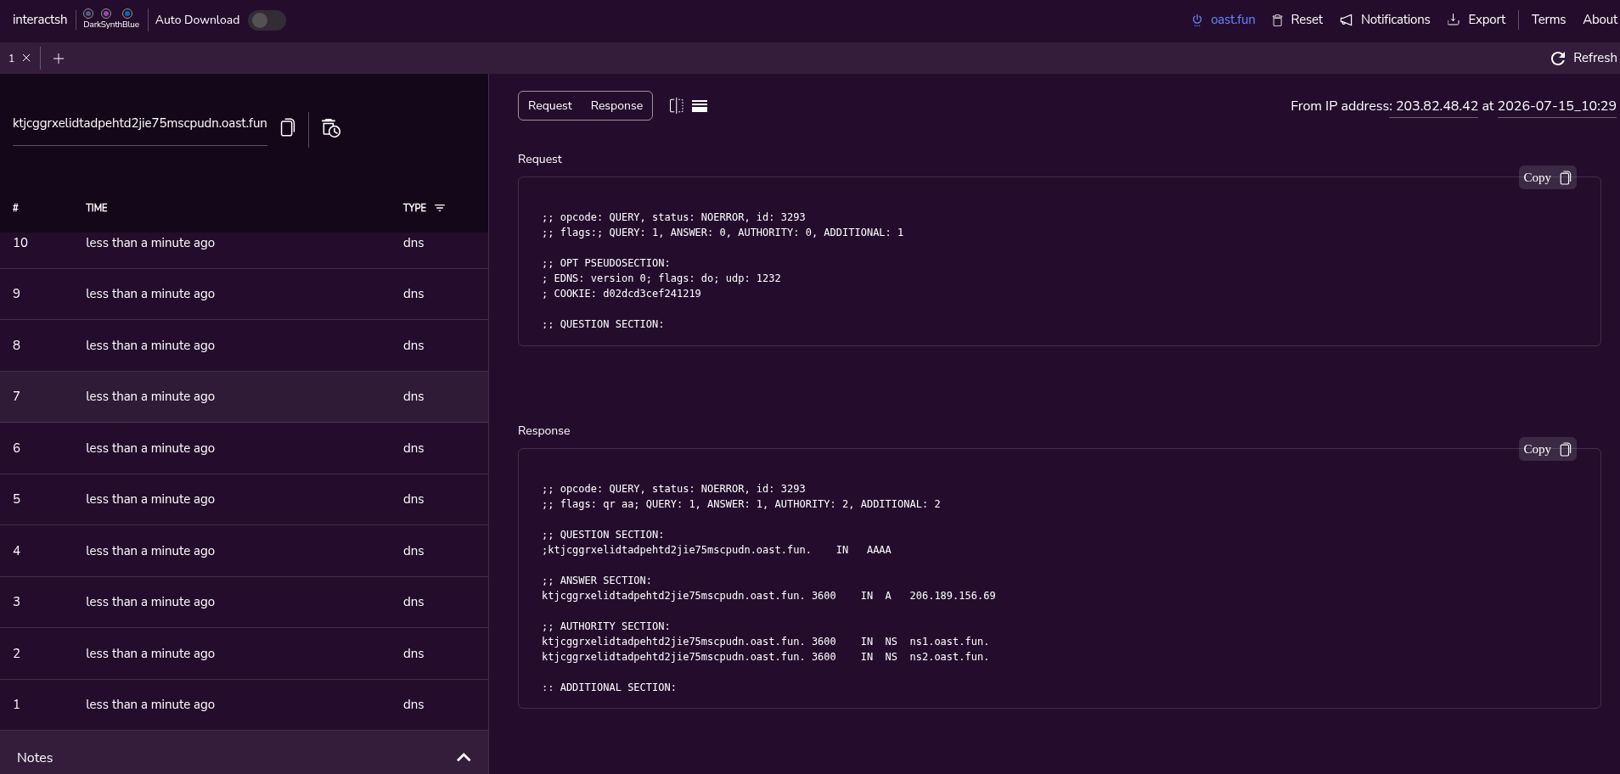Screen dimensions: 1620x774
Task: Select interaction row 6
Action: [x=244, y=448]
